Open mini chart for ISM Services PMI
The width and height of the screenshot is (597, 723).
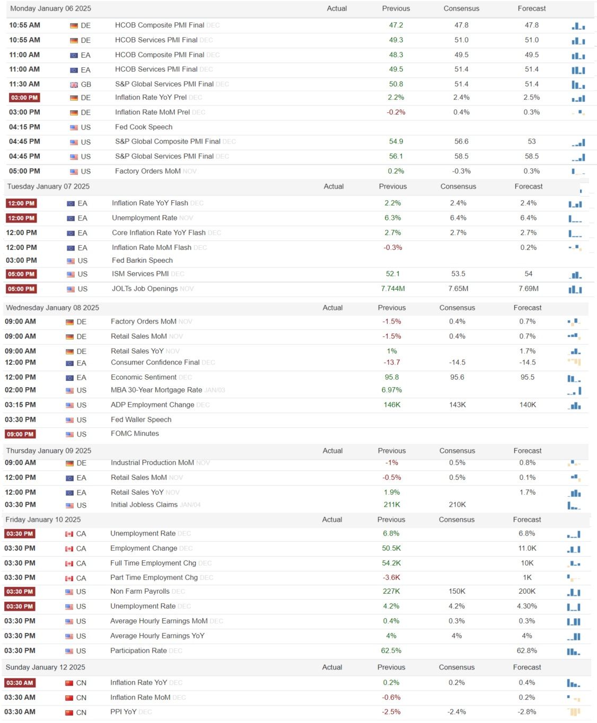[x=575, y=274]
